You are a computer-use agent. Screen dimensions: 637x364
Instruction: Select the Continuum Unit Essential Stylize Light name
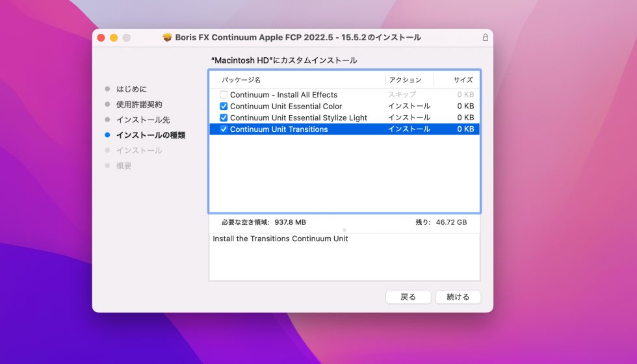(x=298, y=118)
